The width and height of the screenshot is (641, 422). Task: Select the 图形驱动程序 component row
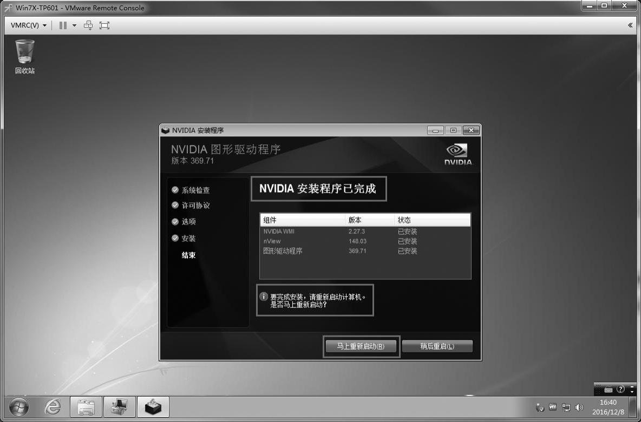[365, 251]
